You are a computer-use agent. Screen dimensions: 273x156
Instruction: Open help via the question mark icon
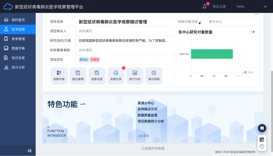[x=262, y=147]
